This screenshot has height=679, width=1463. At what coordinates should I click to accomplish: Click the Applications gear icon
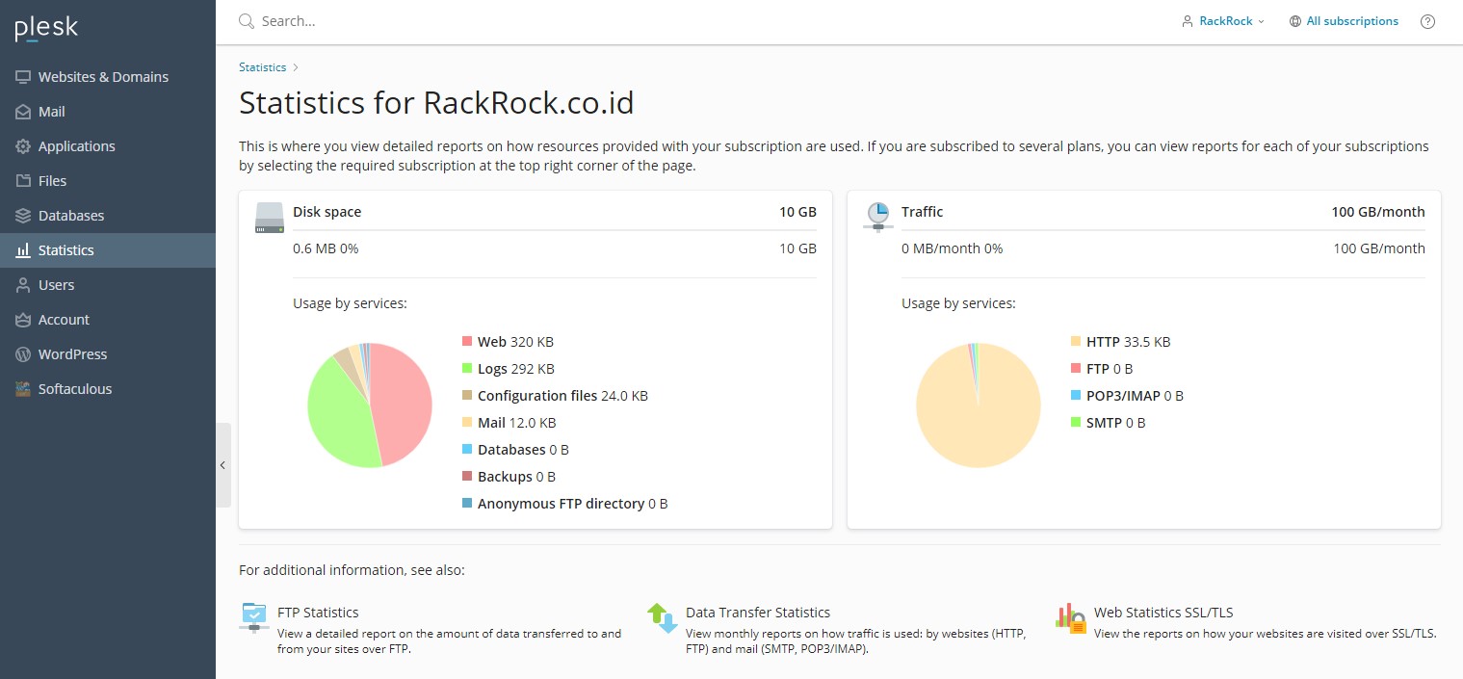(23, 146)
